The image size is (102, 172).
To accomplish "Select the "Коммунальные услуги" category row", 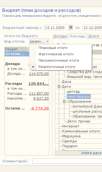I will click(x=81, y=131).
